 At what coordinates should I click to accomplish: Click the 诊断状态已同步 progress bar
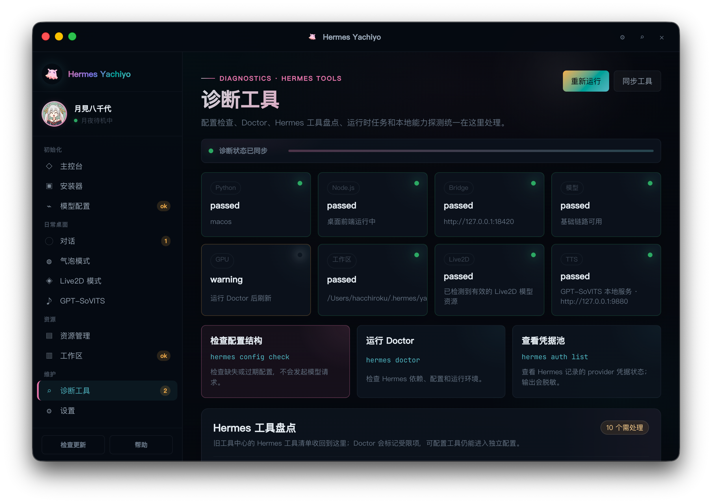click(471, 151)
